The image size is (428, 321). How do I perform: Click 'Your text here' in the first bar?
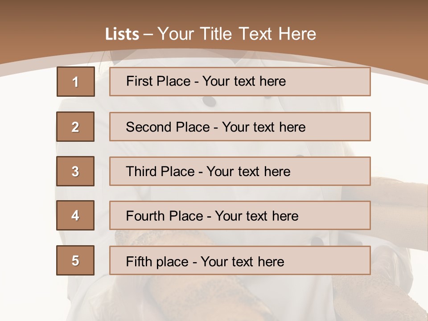pos(244,81)
